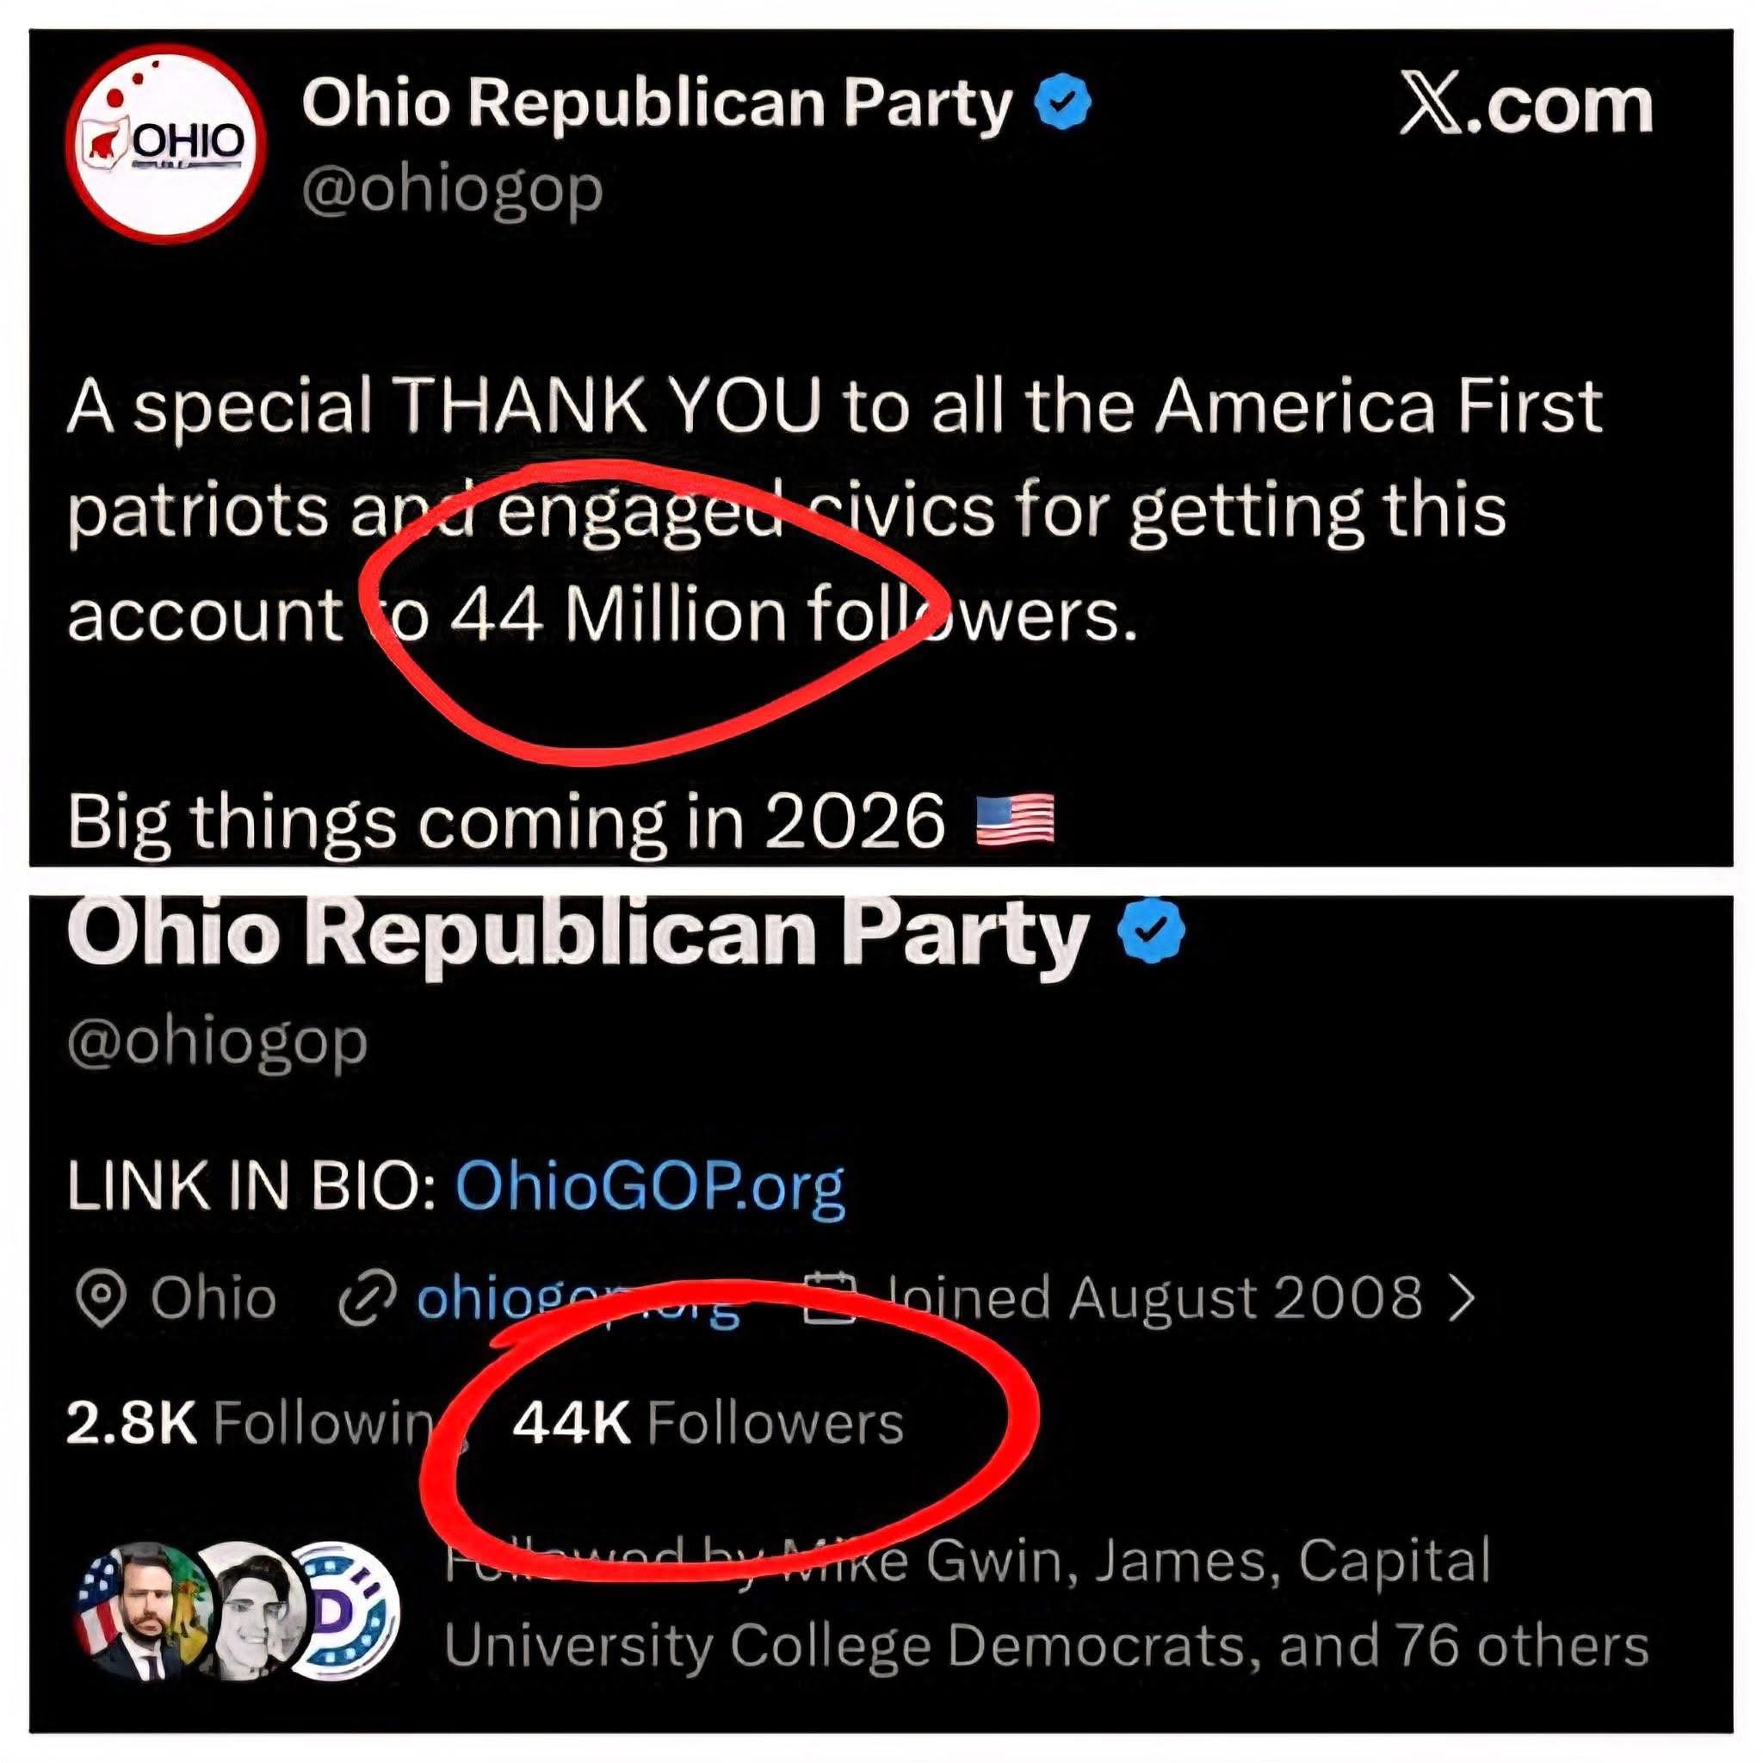Screen dimensions: 1763x1763
Task: Click verified badge beside the post author name
Action: click(x=1062, y=102)
